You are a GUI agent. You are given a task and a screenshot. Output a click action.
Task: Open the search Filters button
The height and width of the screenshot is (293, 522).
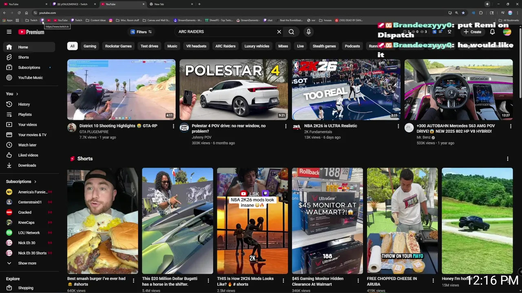point(141,32)
